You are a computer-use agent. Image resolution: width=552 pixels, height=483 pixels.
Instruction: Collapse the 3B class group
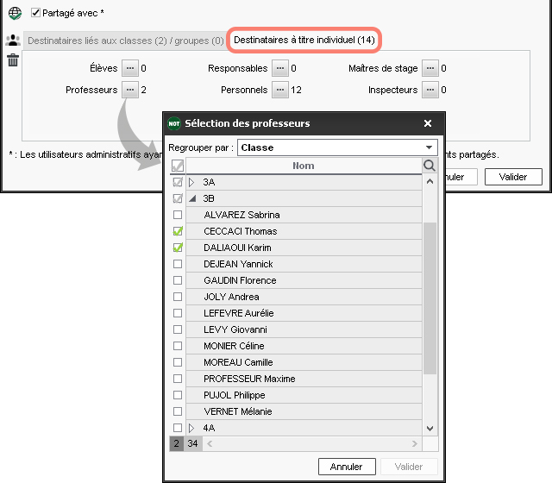(192, 198)
